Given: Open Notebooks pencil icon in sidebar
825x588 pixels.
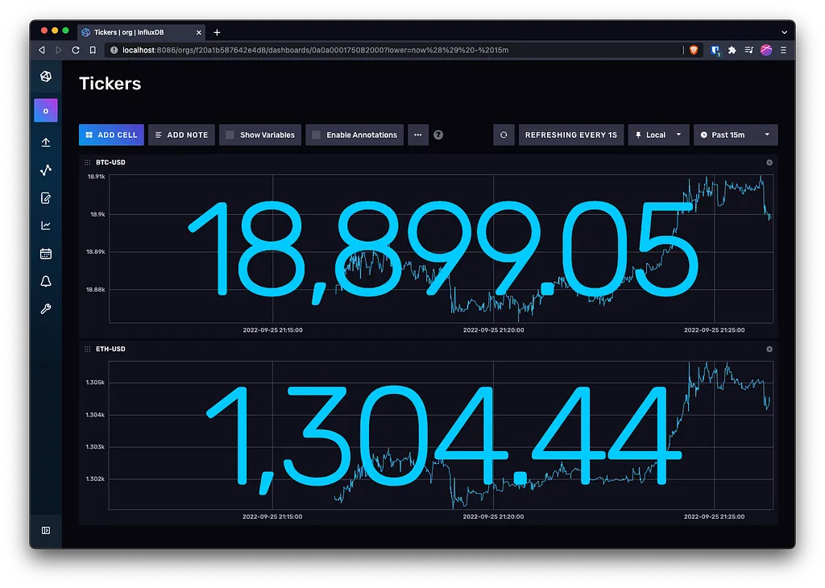Looking at the screenshot, I should [46, 198].
